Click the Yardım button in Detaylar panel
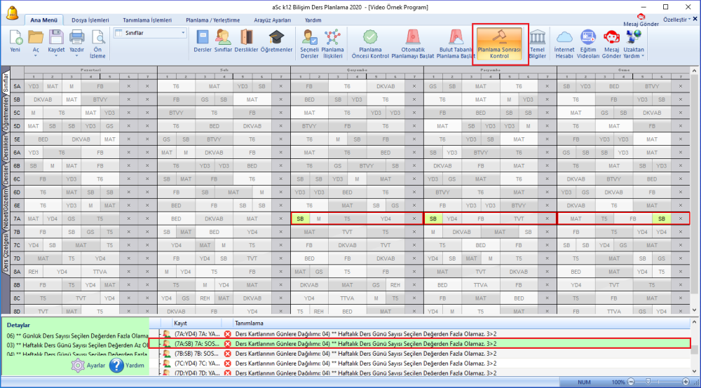701x388 pixels. [127, 365]
